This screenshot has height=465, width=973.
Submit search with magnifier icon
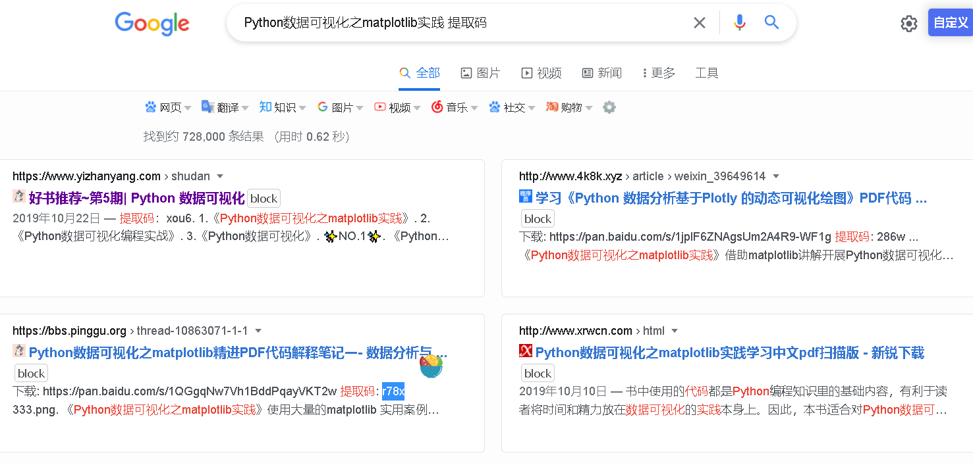[771, 22]
